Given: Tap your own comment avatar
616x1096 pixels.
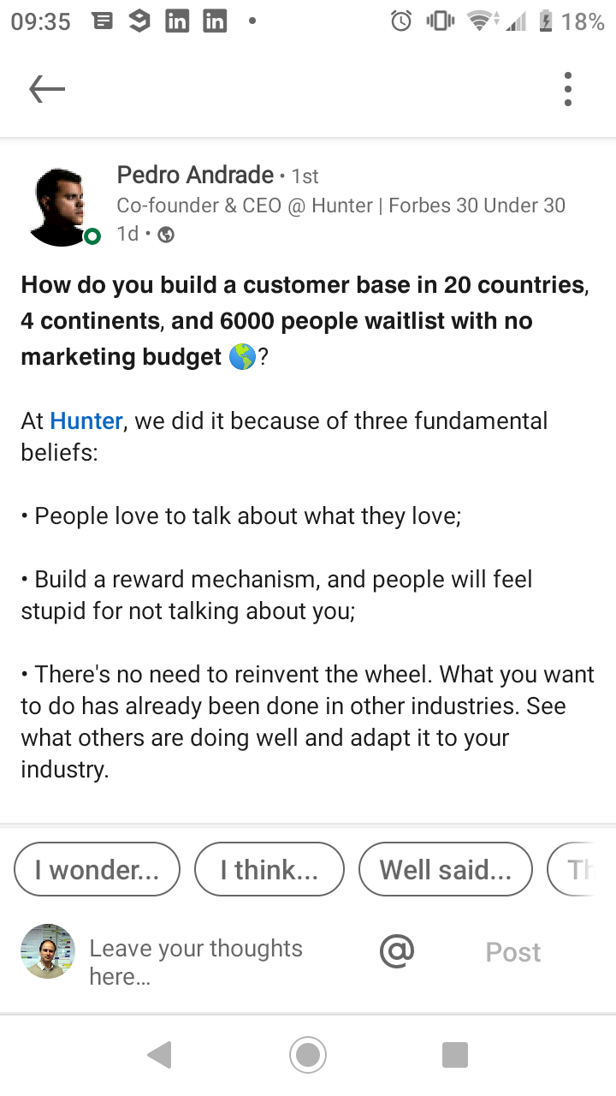Looking at the screenshot, I should pos(48,951).
